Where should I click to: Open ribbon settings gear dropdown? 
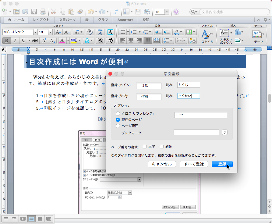tap(267, 20)
